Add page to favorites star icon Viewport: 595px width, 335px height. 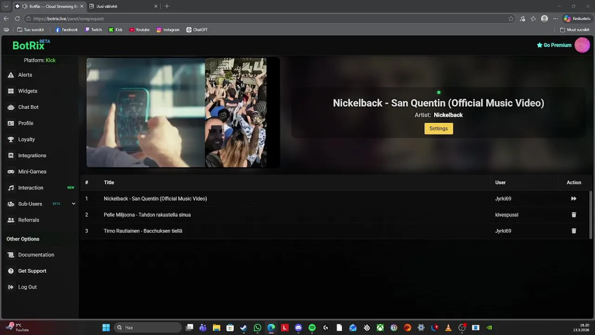click(x=511, y=19)
